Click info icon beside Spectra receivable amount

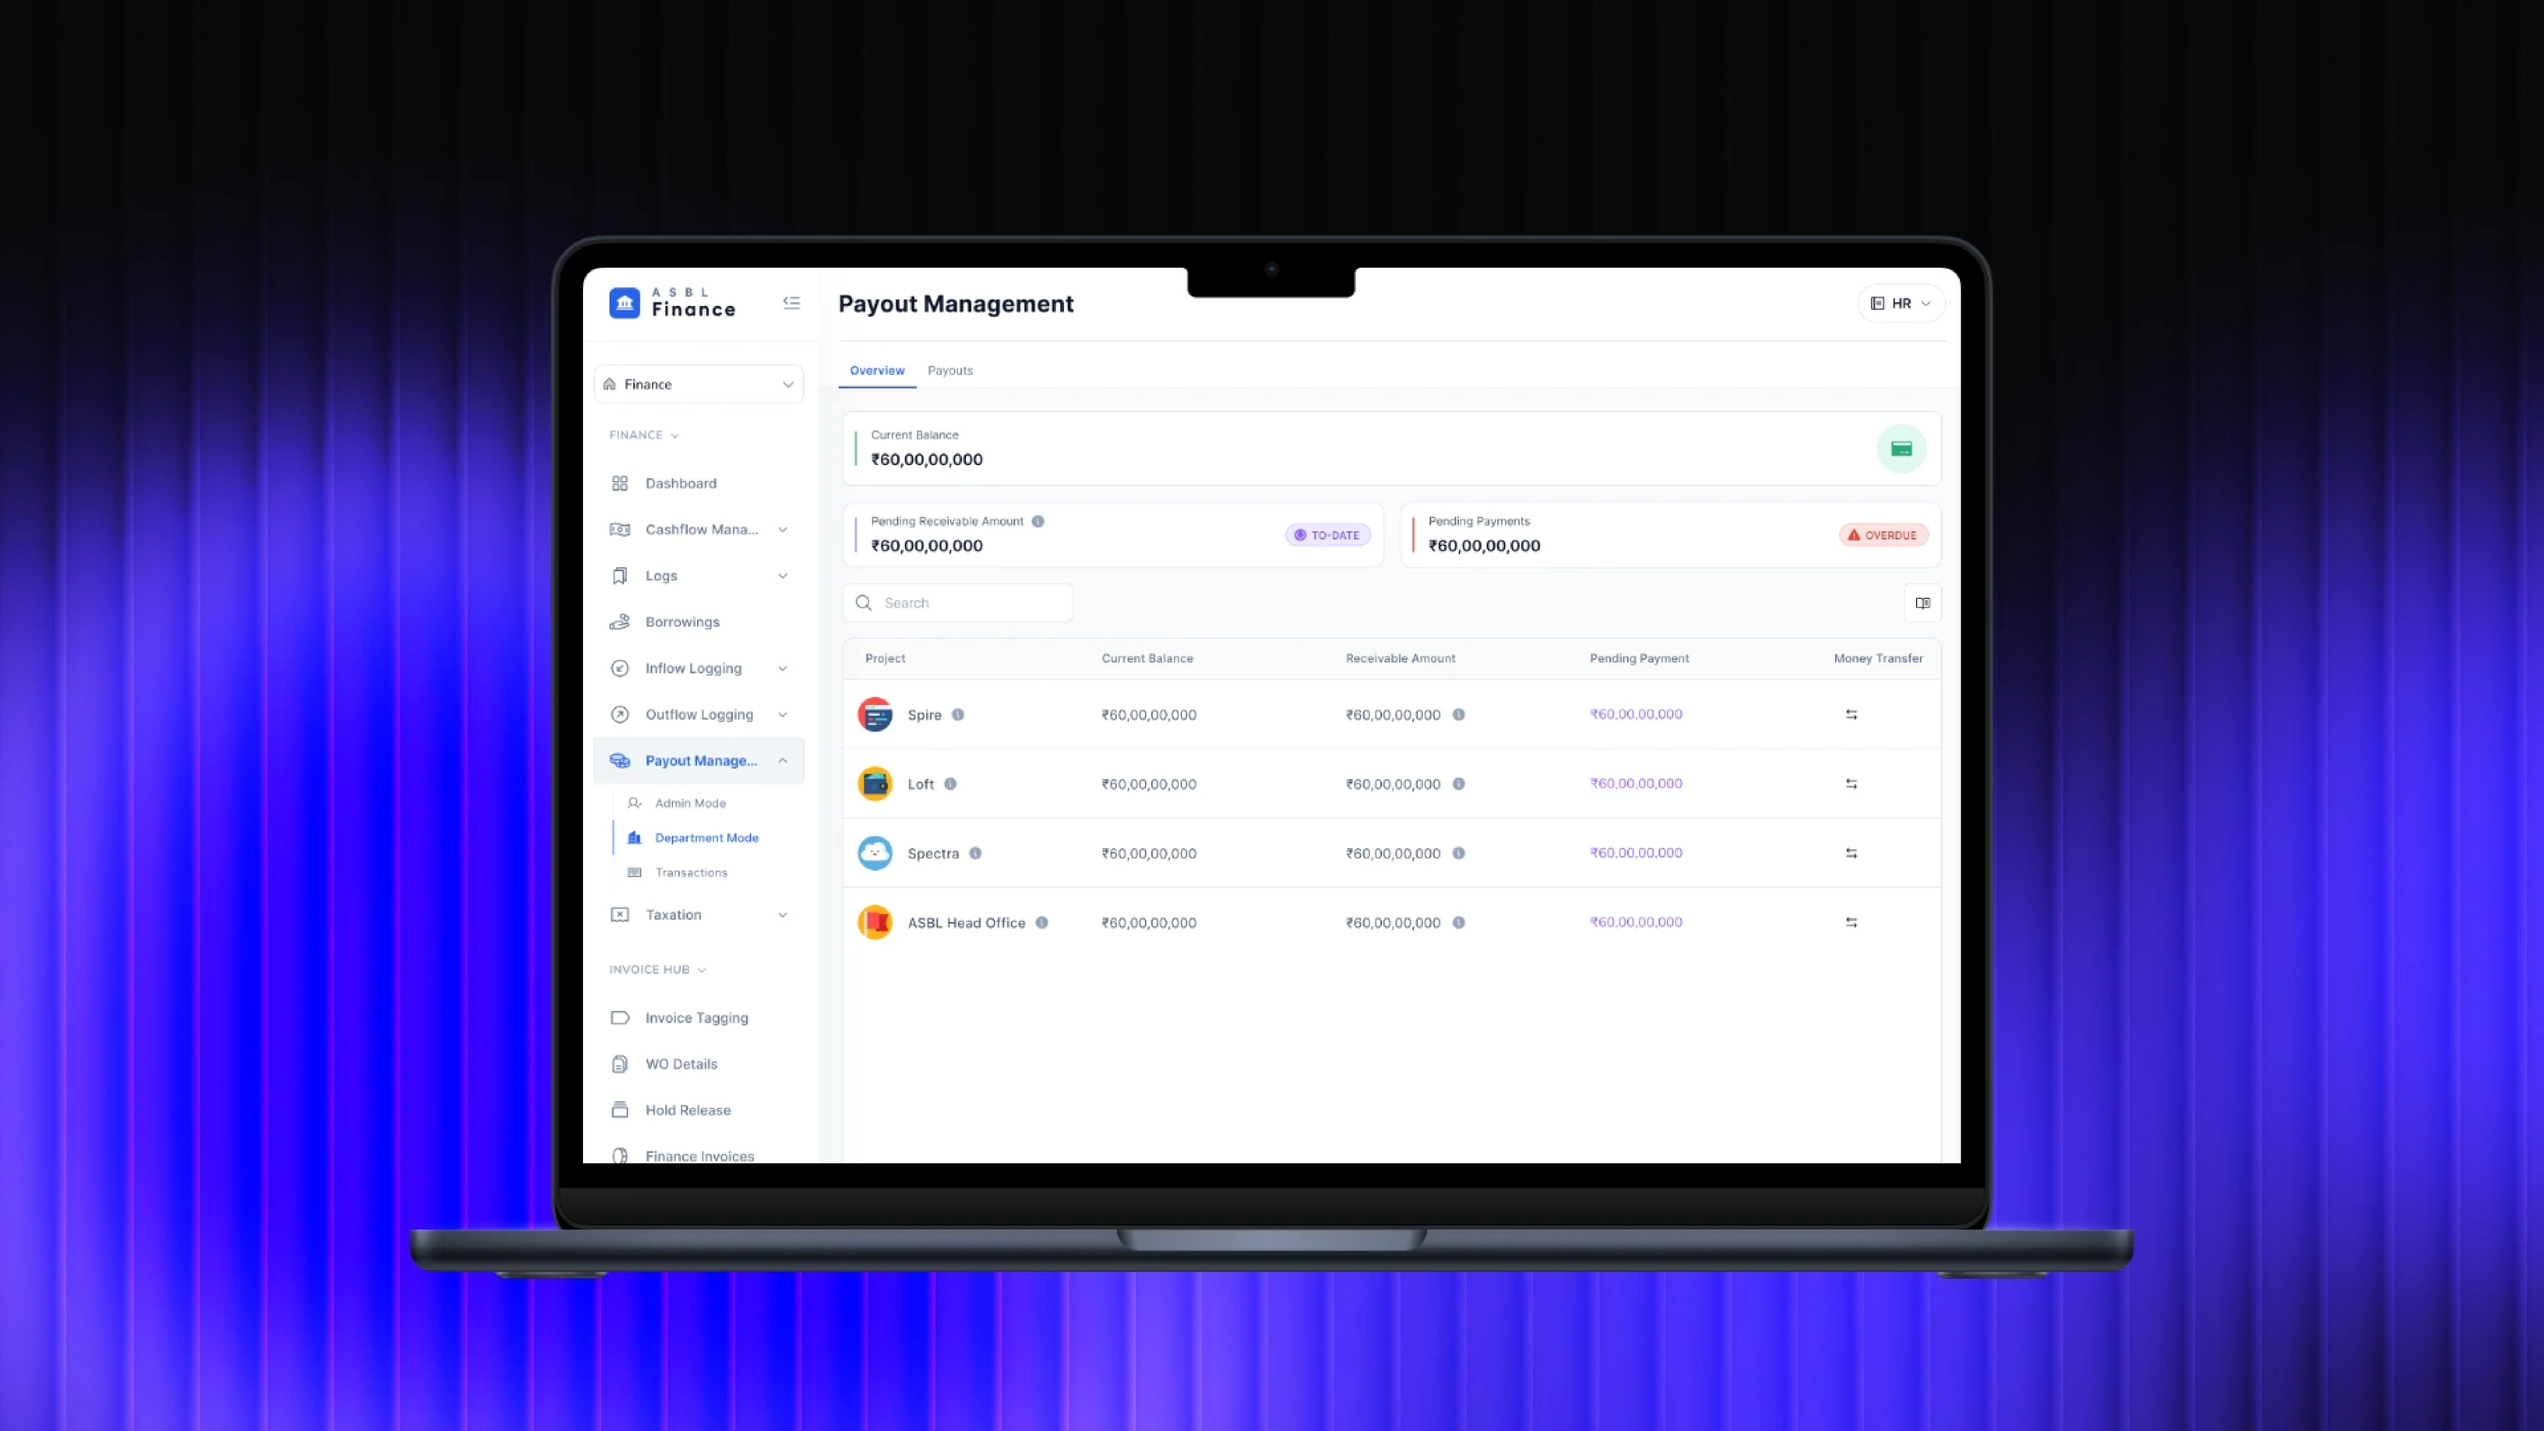[x=1459, y=853]
